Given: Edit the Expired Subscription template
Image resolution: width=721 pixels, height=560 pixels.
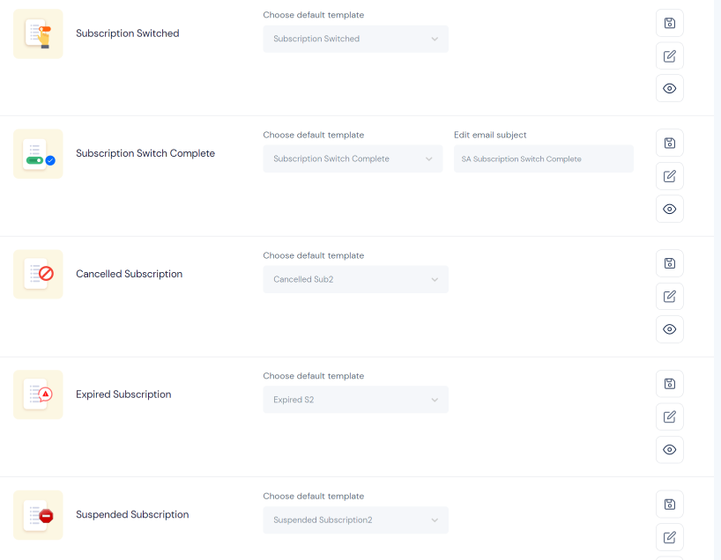Looking at the screenshot, I should (670, 417).
